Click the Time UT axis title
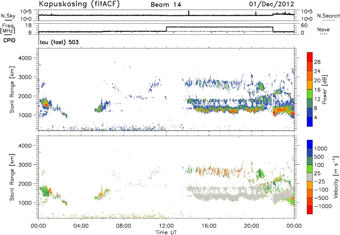 tap(166, 232)
